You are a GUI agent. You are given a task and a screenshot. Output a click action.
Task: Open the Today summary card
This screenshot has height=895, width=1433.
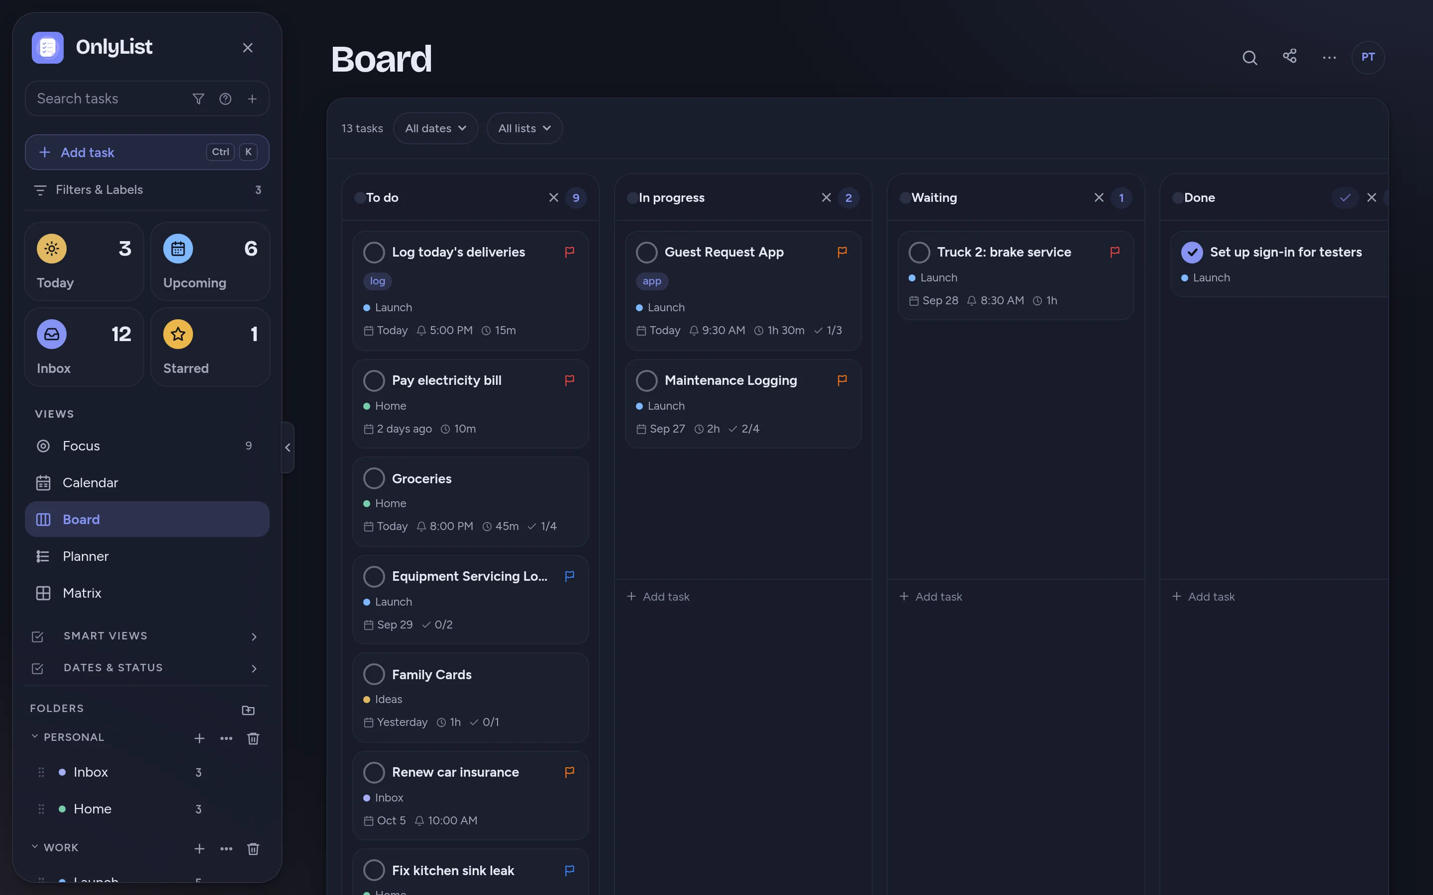point(84,262)
